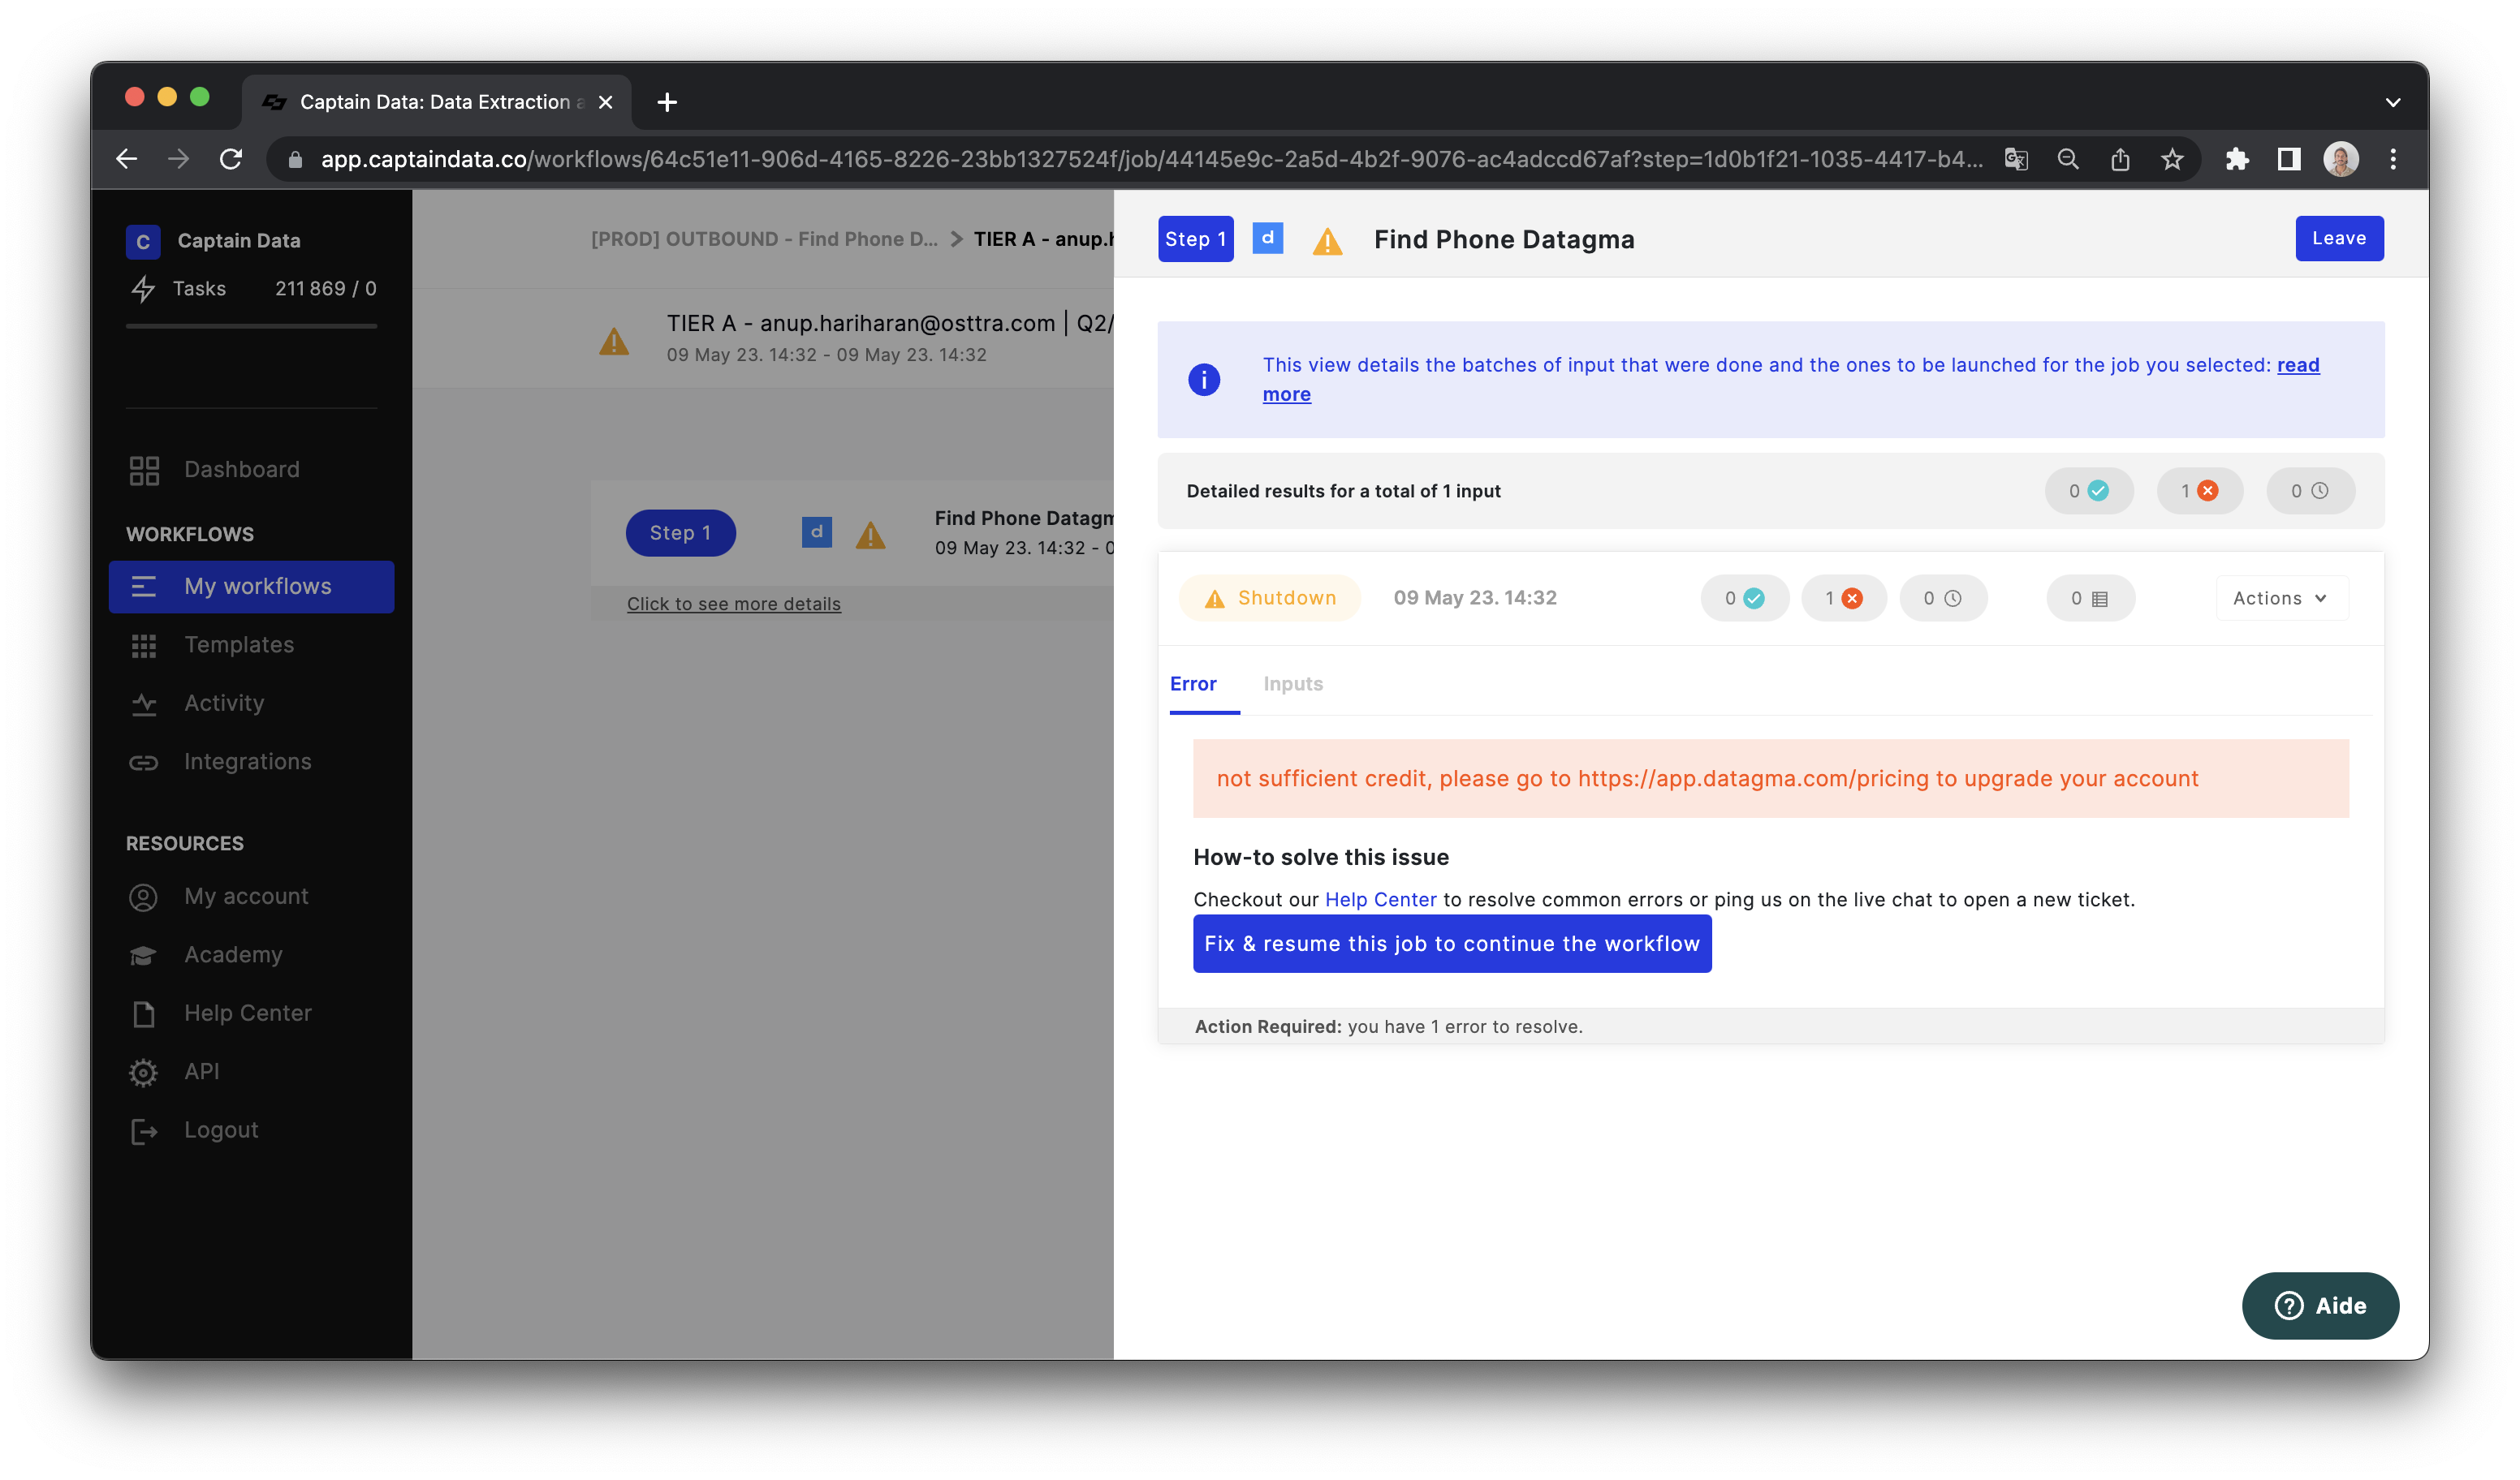Click the success count badge in Detailed results row
This screenshot has height=1480, width=2520.
point(2089,491)
